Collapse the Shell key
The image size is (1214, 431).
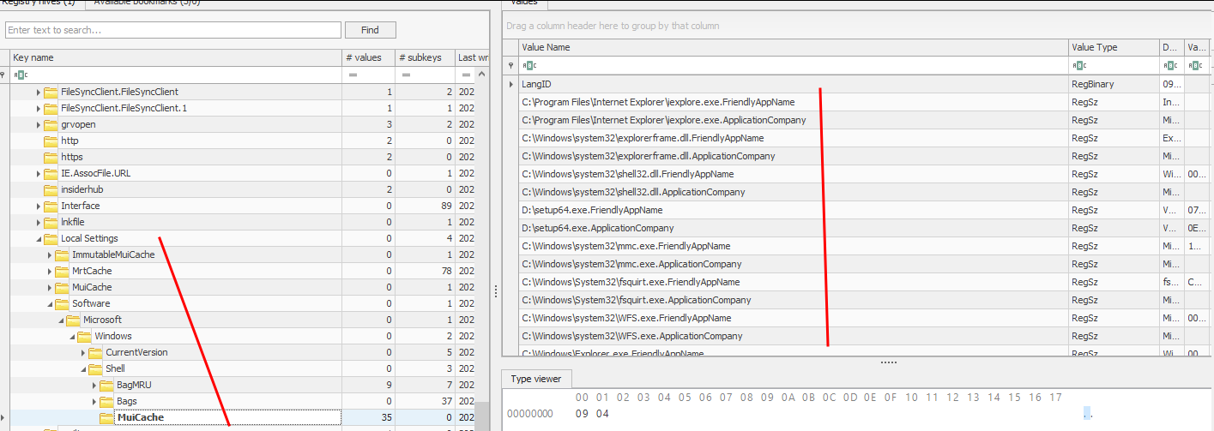pos(82,368)
